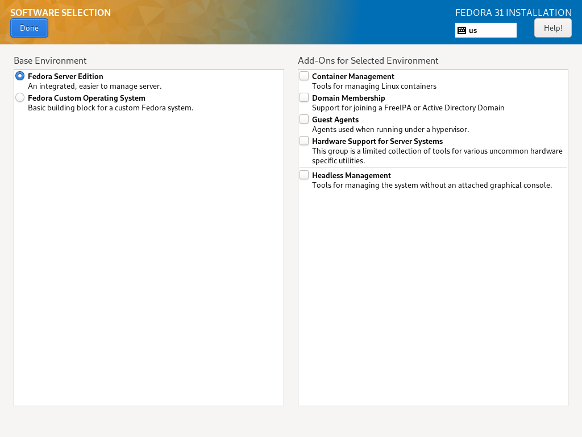Click "An integrated, easier to manage server." text
Screen dimensions: 582x437
click(x=95, y=86)
